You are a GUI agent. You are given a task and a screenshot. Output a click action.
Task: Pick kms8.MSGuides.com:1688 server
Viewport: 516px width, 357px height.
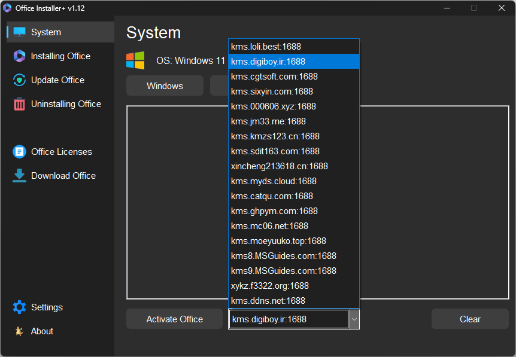[294, 256]
